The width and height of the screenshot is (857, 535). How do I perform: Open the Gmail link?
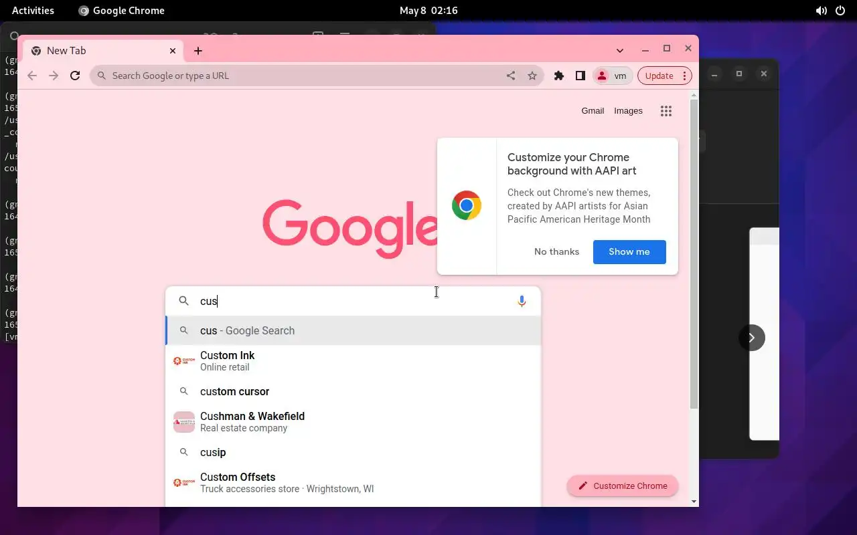[593, 111]
